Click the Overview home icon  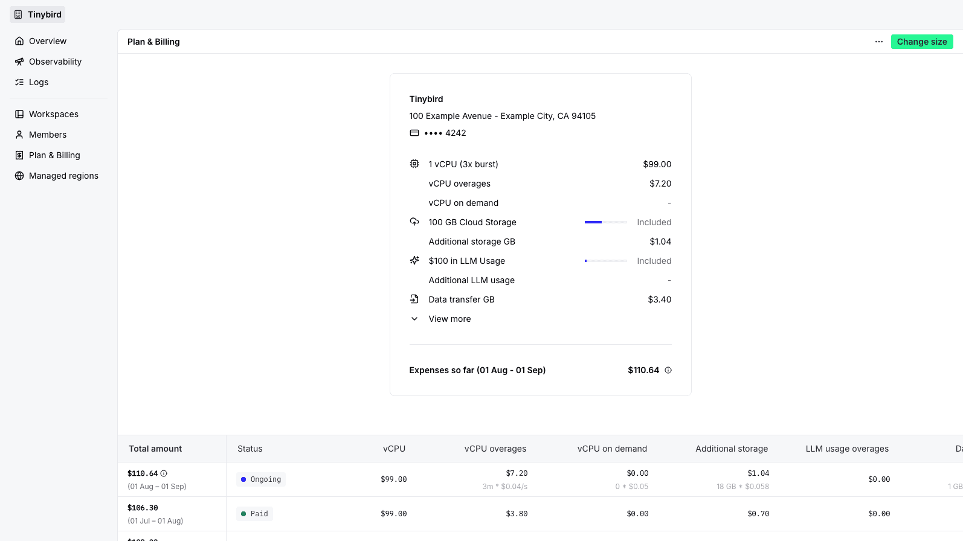tap(19, 41)
